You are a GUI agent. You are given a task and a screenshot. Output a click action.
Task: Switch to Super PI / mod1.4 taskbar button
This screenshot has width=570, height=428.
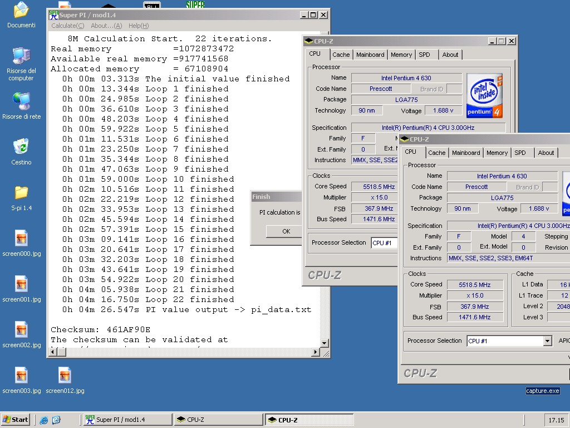(x=127, y=420)
